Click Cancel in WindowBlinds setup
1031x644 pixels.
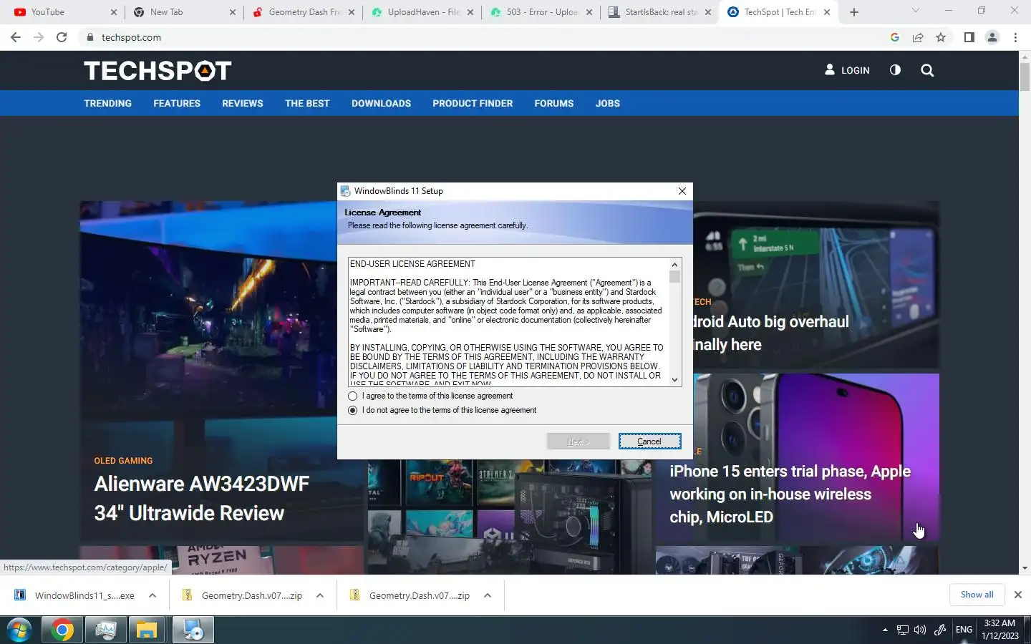coord(649,441)
